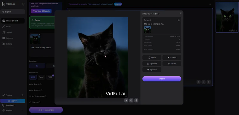Click the purple Create button
239x115 pixels.
tap(162, 79)
